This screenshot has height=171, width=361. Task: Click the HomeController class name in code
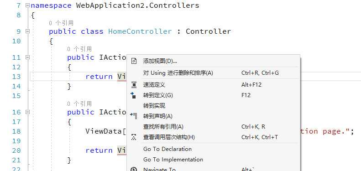click(140, 31)
